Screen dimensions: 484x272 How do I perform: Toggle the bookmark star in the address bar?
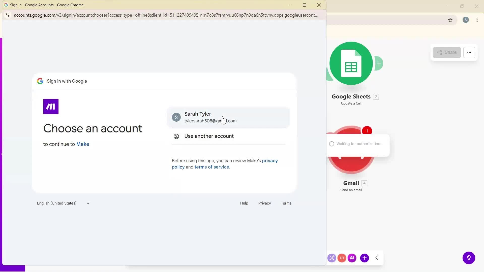coord(450,20)
